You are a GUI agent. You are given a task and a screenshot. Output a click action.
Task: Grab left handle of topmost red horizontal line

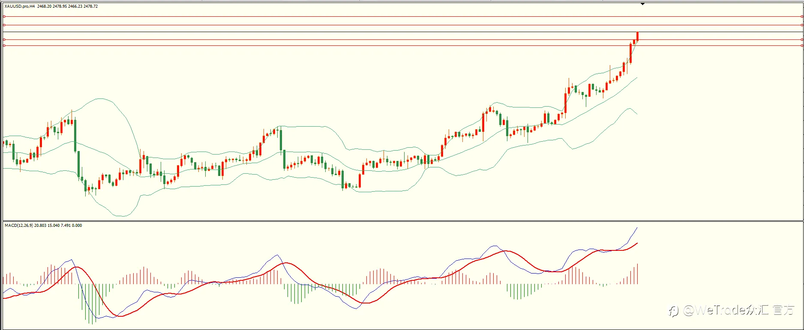pos(4,16)
